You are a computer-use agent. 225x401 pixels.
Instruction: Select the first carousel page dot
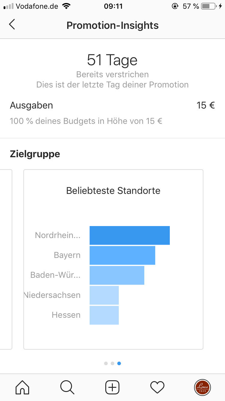(106, 363)
